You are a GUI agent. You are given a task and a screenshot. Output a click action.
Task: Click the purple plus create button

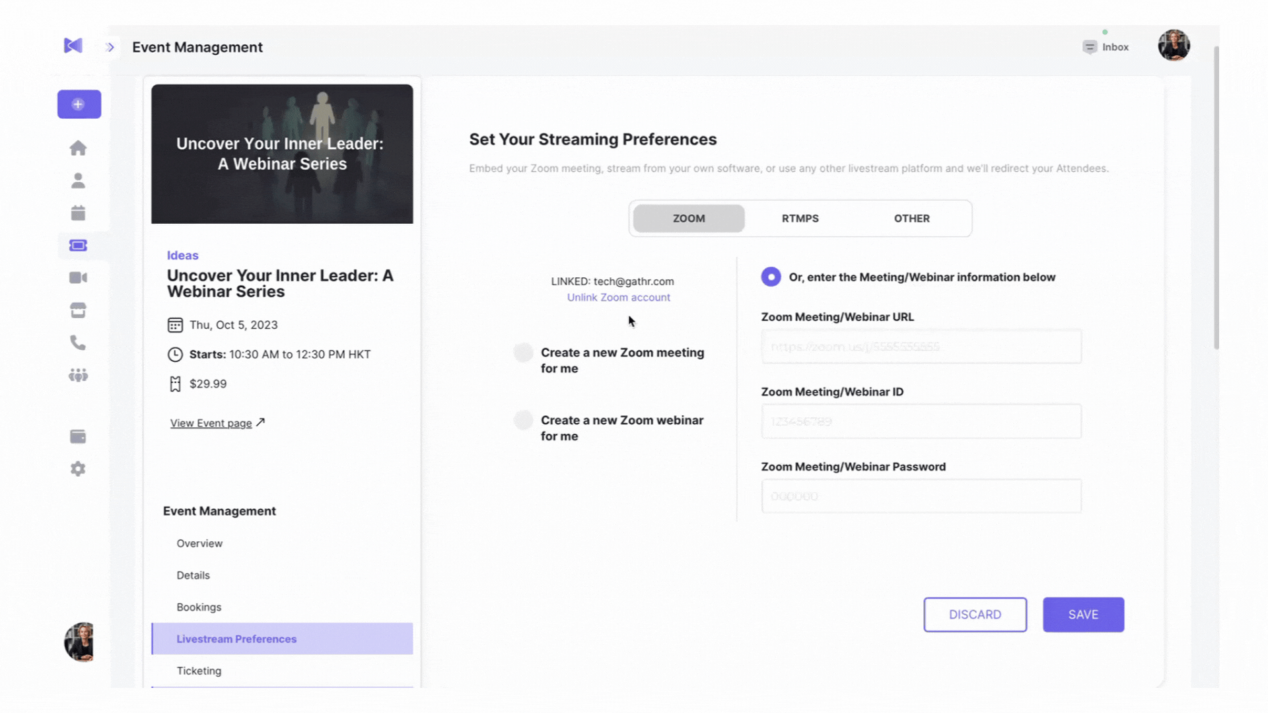tap(79, 104)
